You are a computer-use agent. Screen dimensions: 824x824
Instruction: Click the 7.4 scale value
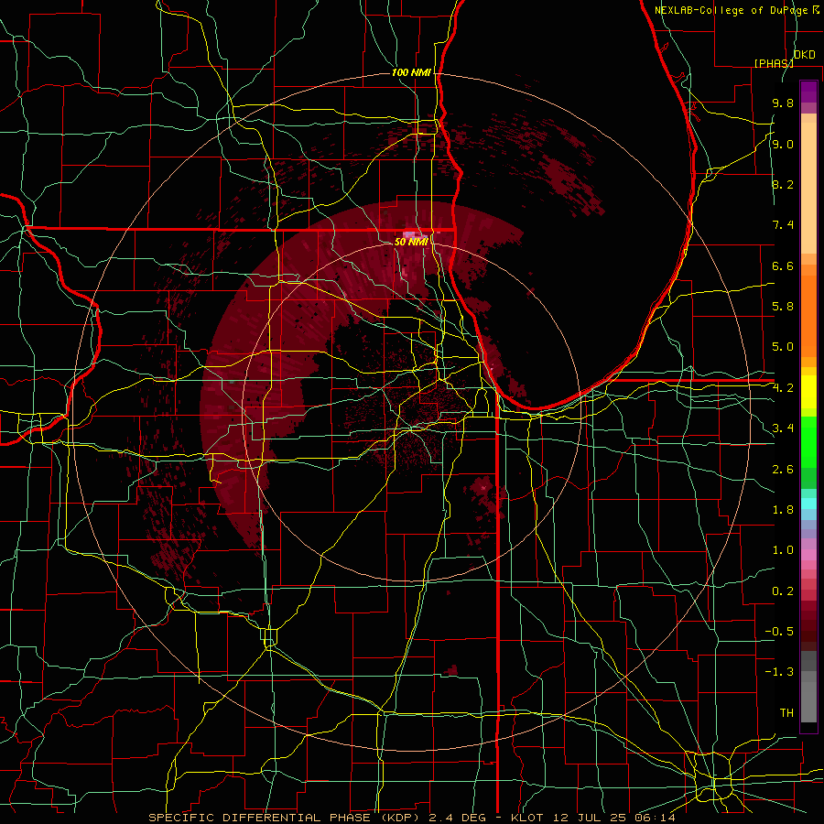783,225
